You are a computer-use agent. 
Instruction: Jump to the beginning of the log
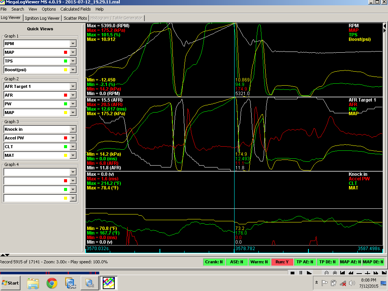click(x=343, y=273)
